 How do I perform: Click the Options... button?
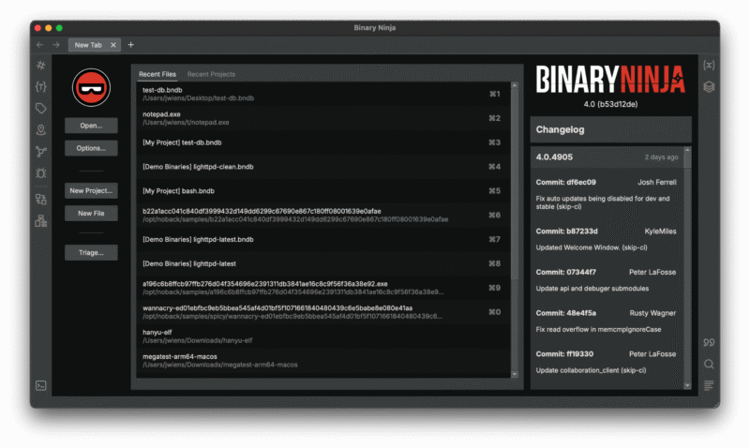coord(91,148)
